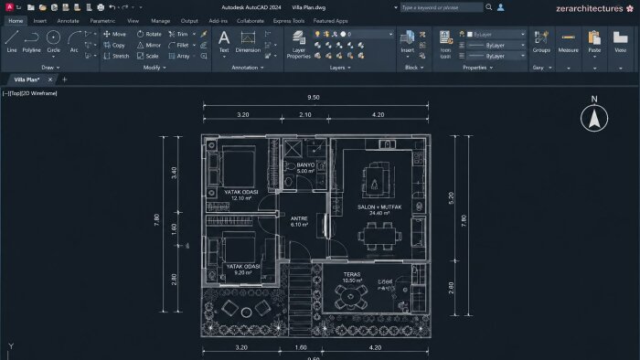Select the Polyline tool
This screenshot has height=360, width=640.
point(31,41)
